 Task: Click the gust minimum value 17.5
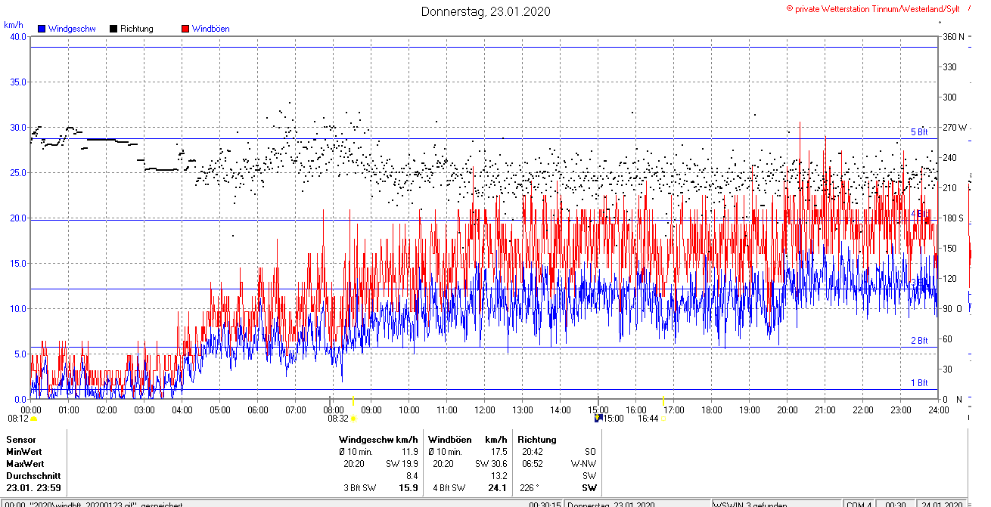[x=499, y=452]
